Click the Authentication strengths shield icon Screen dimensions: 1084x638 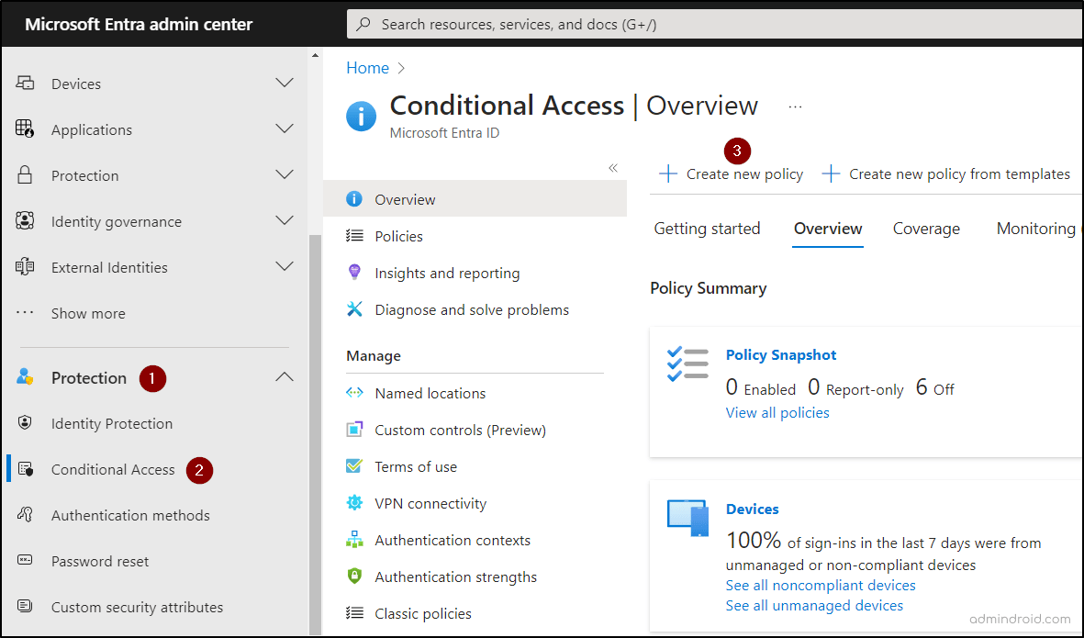354,576
